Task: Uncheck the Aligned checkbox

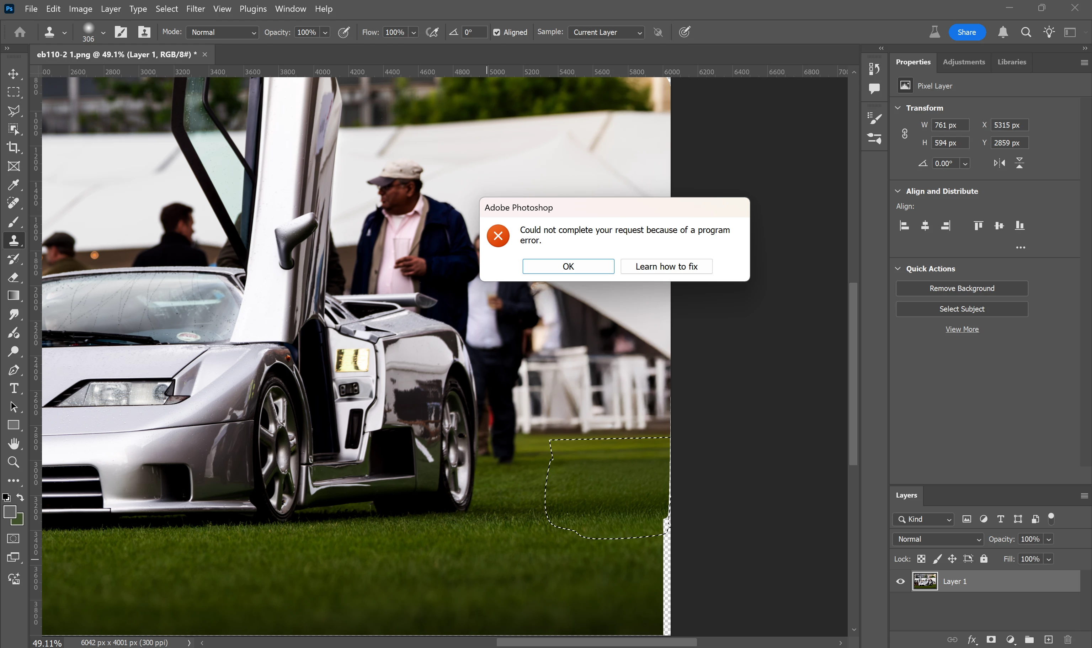Action: point(497,32)
